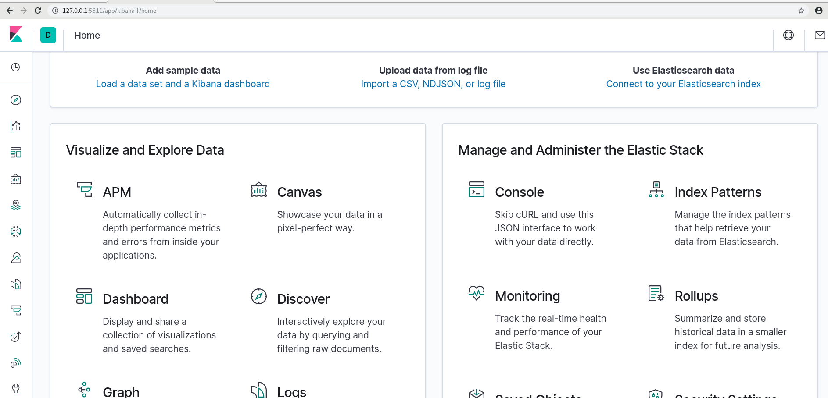The image size is (828, 398).
Task: Click the browser back button
Action: point(10,11)
